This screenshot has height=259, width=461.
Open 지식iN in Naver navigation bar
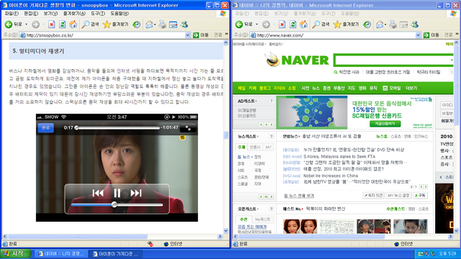coord(279,88)
